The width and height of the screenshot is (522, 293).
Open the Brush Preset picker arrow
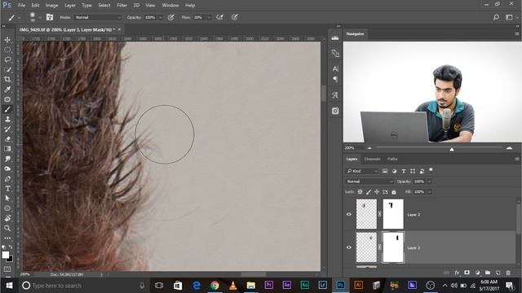pyautogui.click(x=40, y=17)
